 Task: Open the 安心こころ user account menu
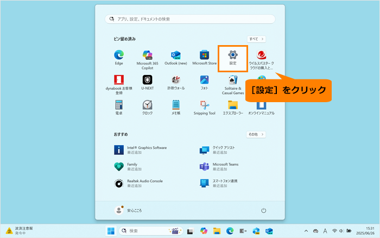[x=128, y=210]
